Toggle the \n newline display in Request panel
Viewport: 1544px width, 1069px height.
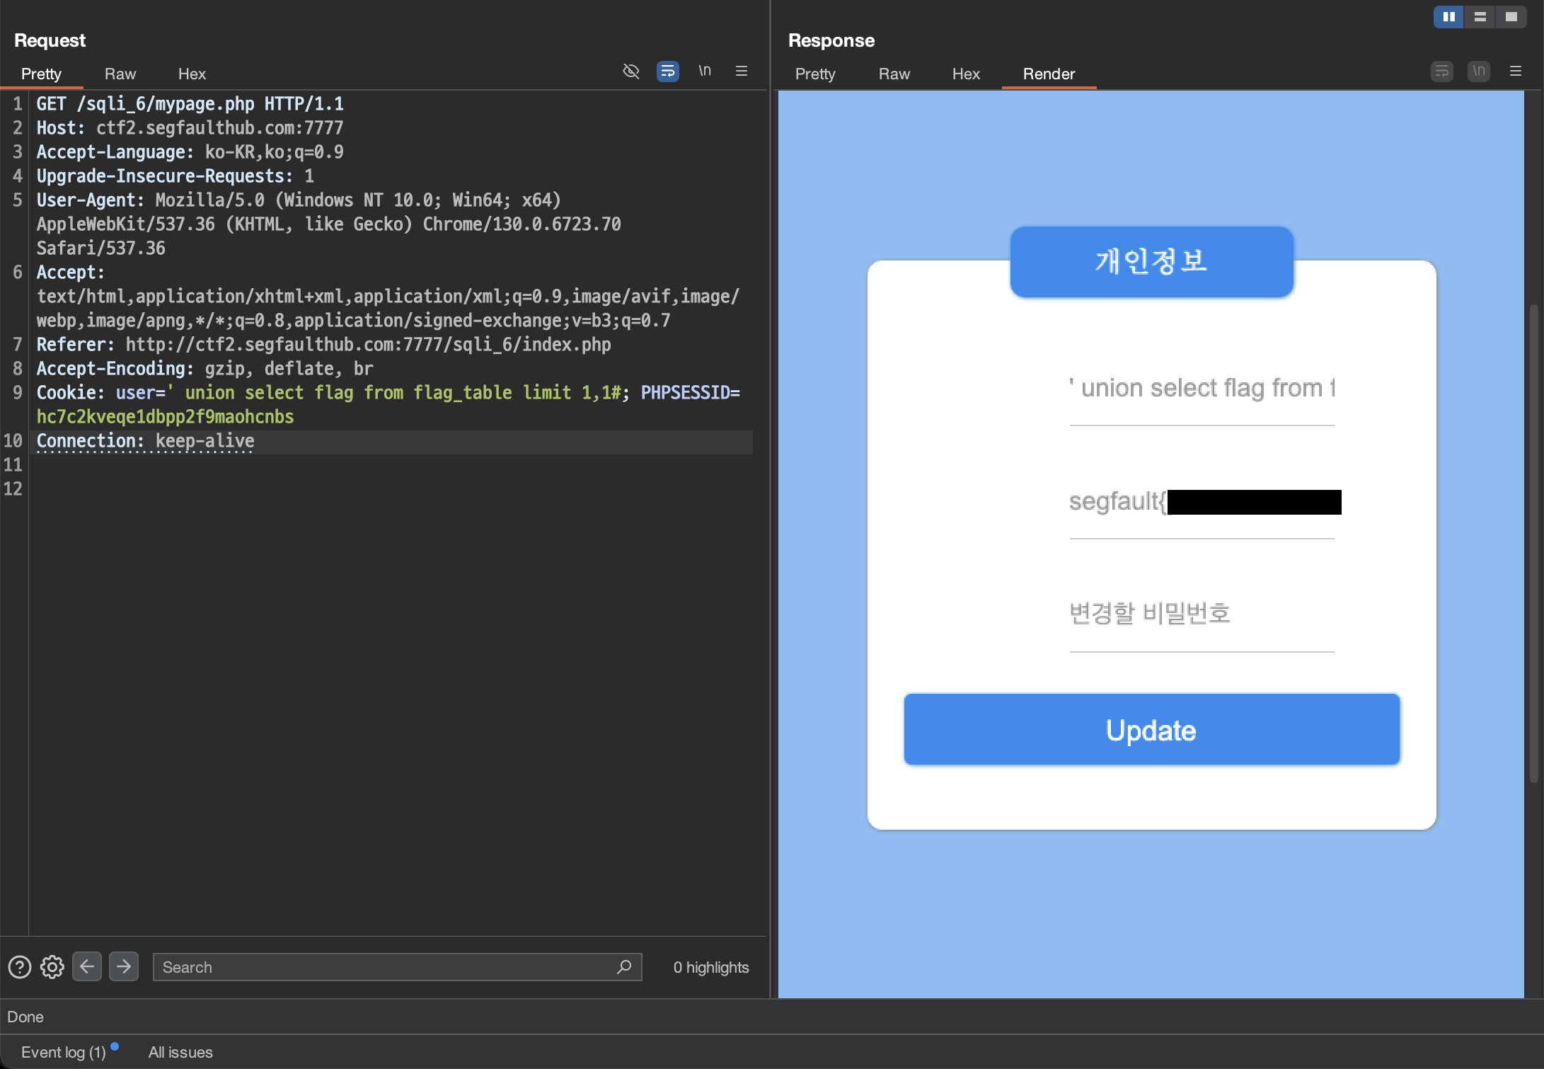(x=705, y=71)
